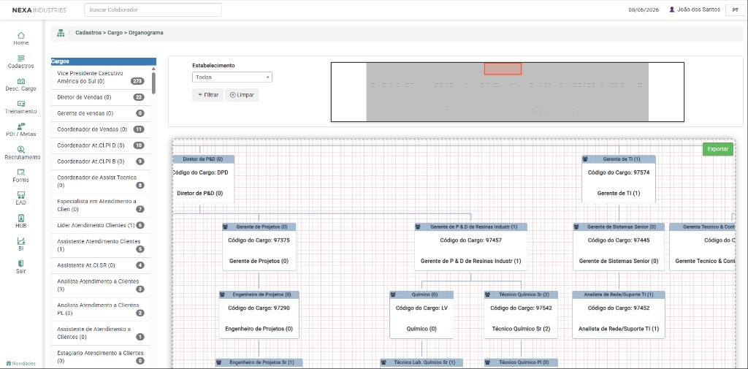Open João dos Santos user menu
The width and height of the screenshot is (748, 369).
click(x=694, y=9)
